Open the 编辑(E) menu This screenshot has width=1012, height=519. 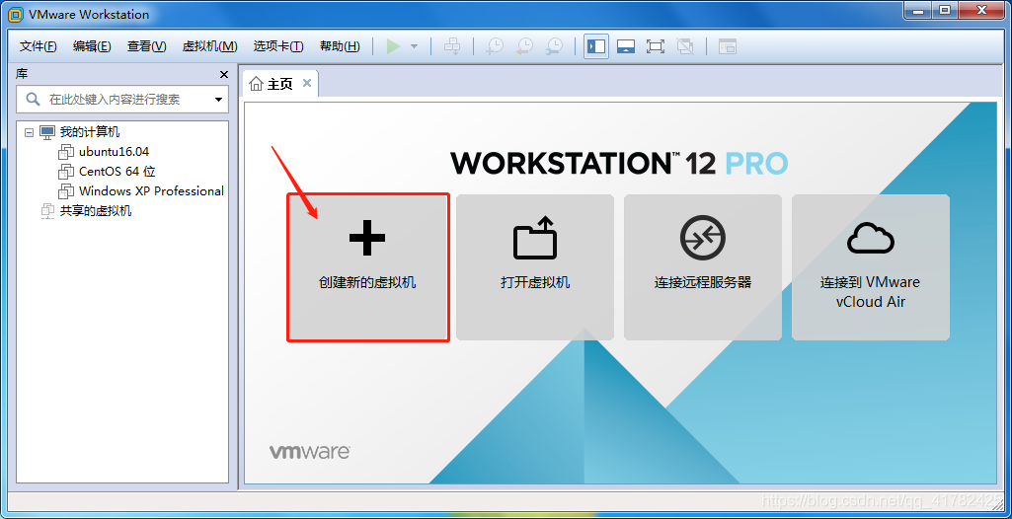coord(92,46)
